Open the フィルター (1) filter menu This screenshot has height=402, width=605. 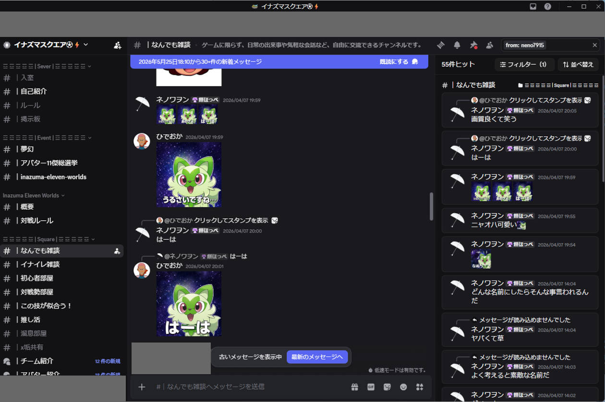[x=524, y=64]
